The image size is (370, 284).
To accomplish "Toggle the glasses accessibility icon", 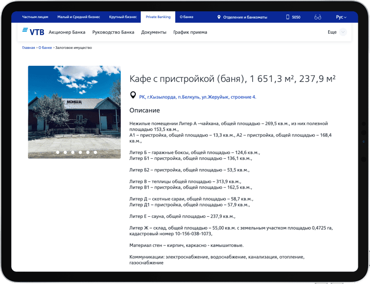I will coord(317,17).
